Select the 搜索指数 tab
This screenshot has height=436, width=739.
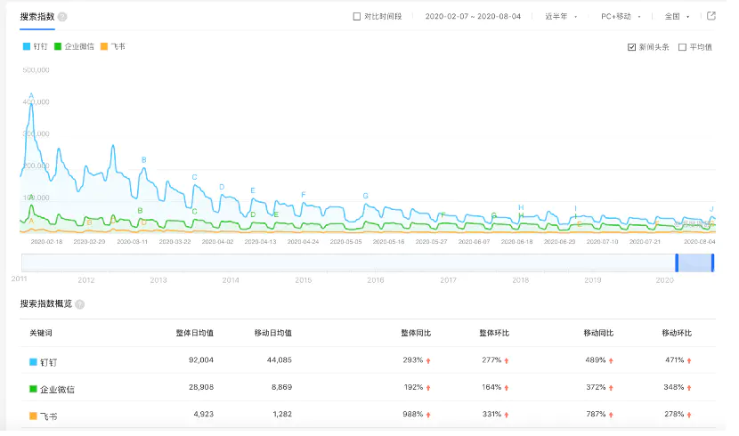[37, 17]
